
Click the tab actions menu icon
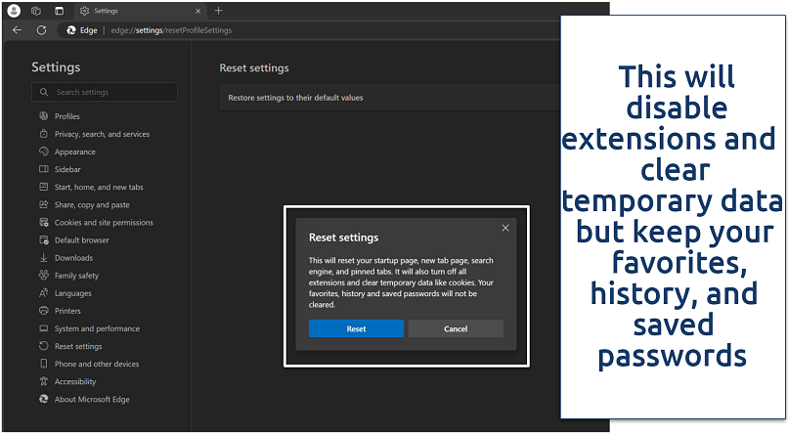coord(59,11)
